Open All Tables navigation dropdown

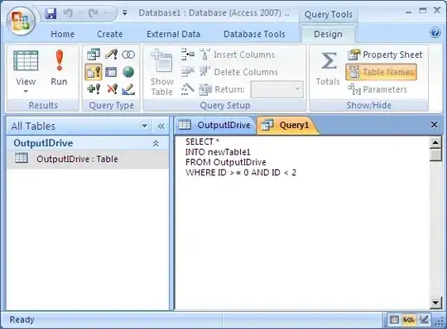coord(145,126)
